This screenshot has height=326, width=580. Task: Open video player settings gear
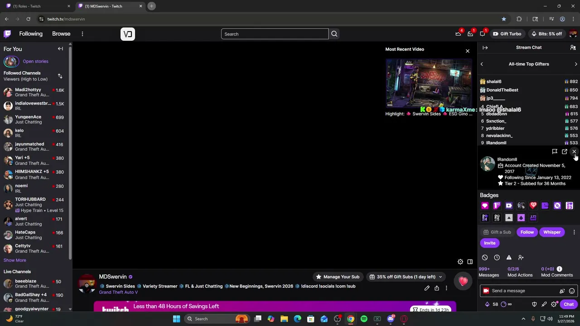tap(460, 262)
